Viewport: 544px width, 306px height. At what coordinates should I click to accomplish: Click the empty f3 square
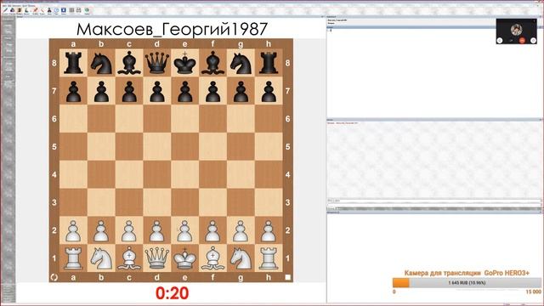212,202
